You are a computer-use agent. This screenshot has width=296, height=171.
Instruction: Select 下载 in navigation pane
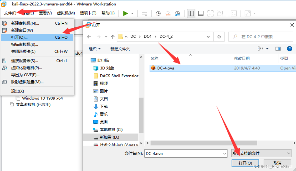(x=100, y=107)
